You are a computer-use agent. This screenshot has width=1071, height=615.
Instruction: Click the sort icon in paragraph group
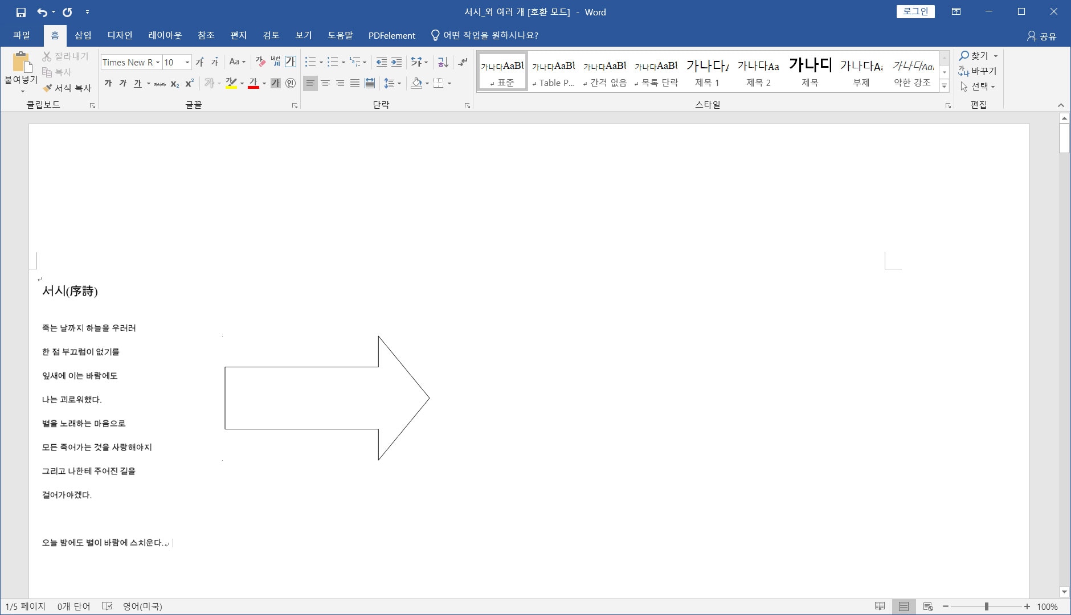(x=443, y=61)
